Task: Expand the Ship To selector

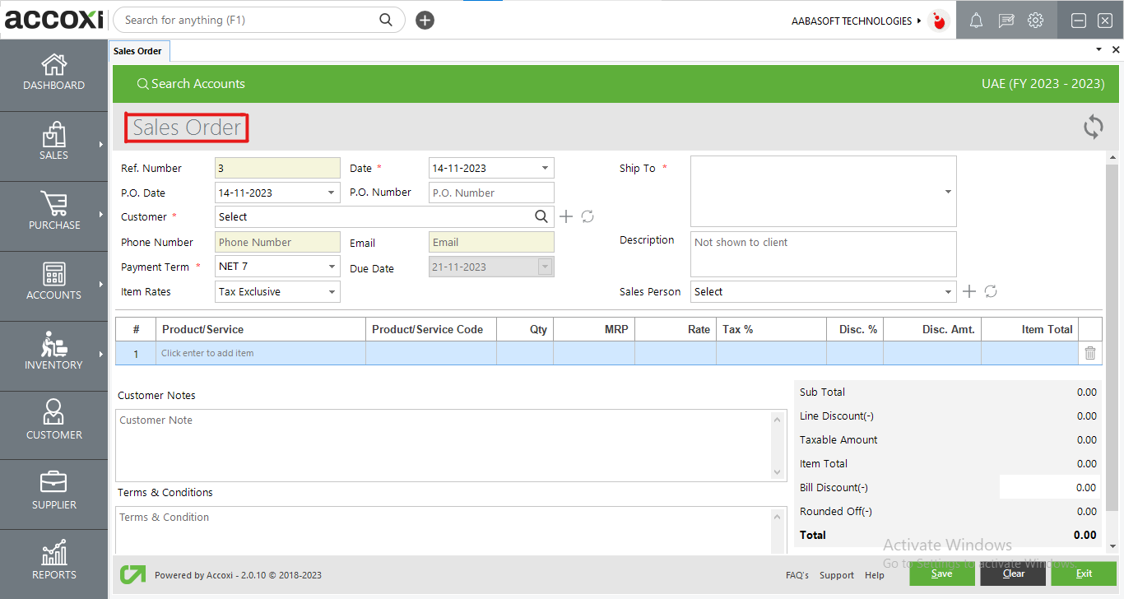Action: point(948,191)
